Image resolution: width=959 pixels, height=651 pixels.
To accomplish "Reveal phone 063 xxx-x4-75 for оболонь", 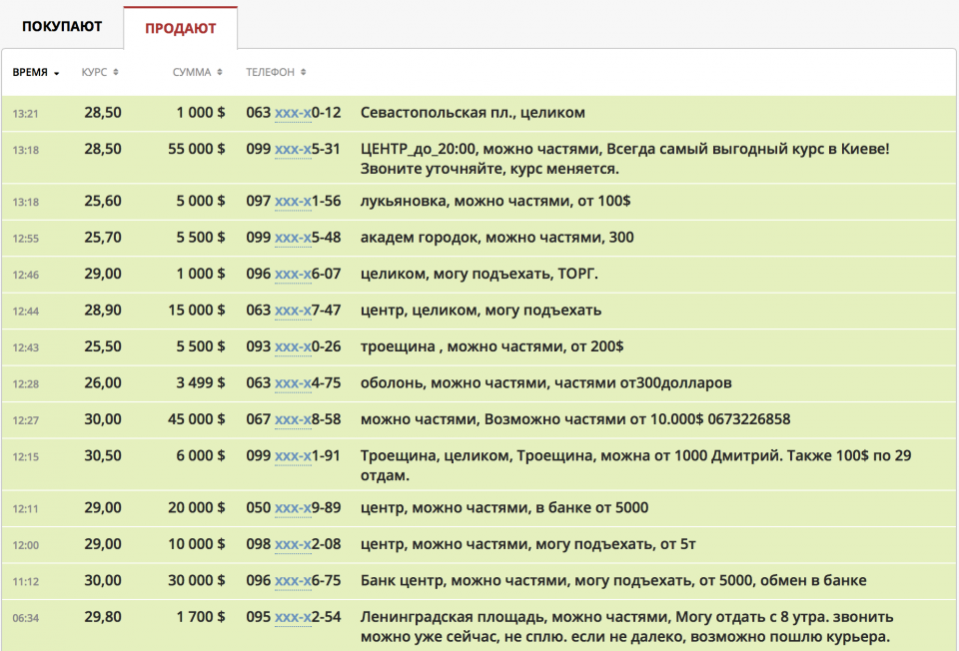I will (x=293, y=384).
